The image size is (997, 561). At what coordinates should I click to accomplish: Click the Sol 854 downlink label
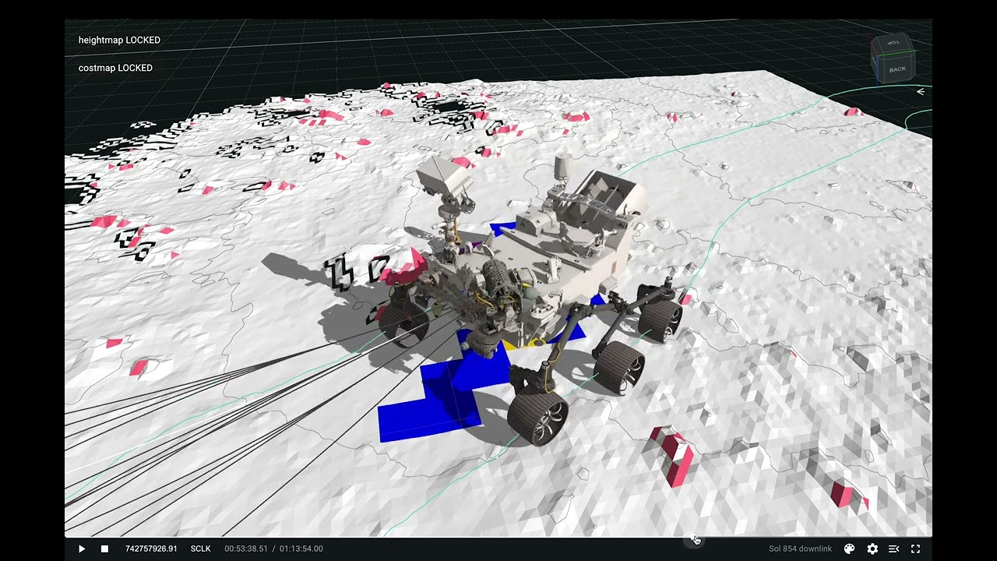(x=800, y=549)
